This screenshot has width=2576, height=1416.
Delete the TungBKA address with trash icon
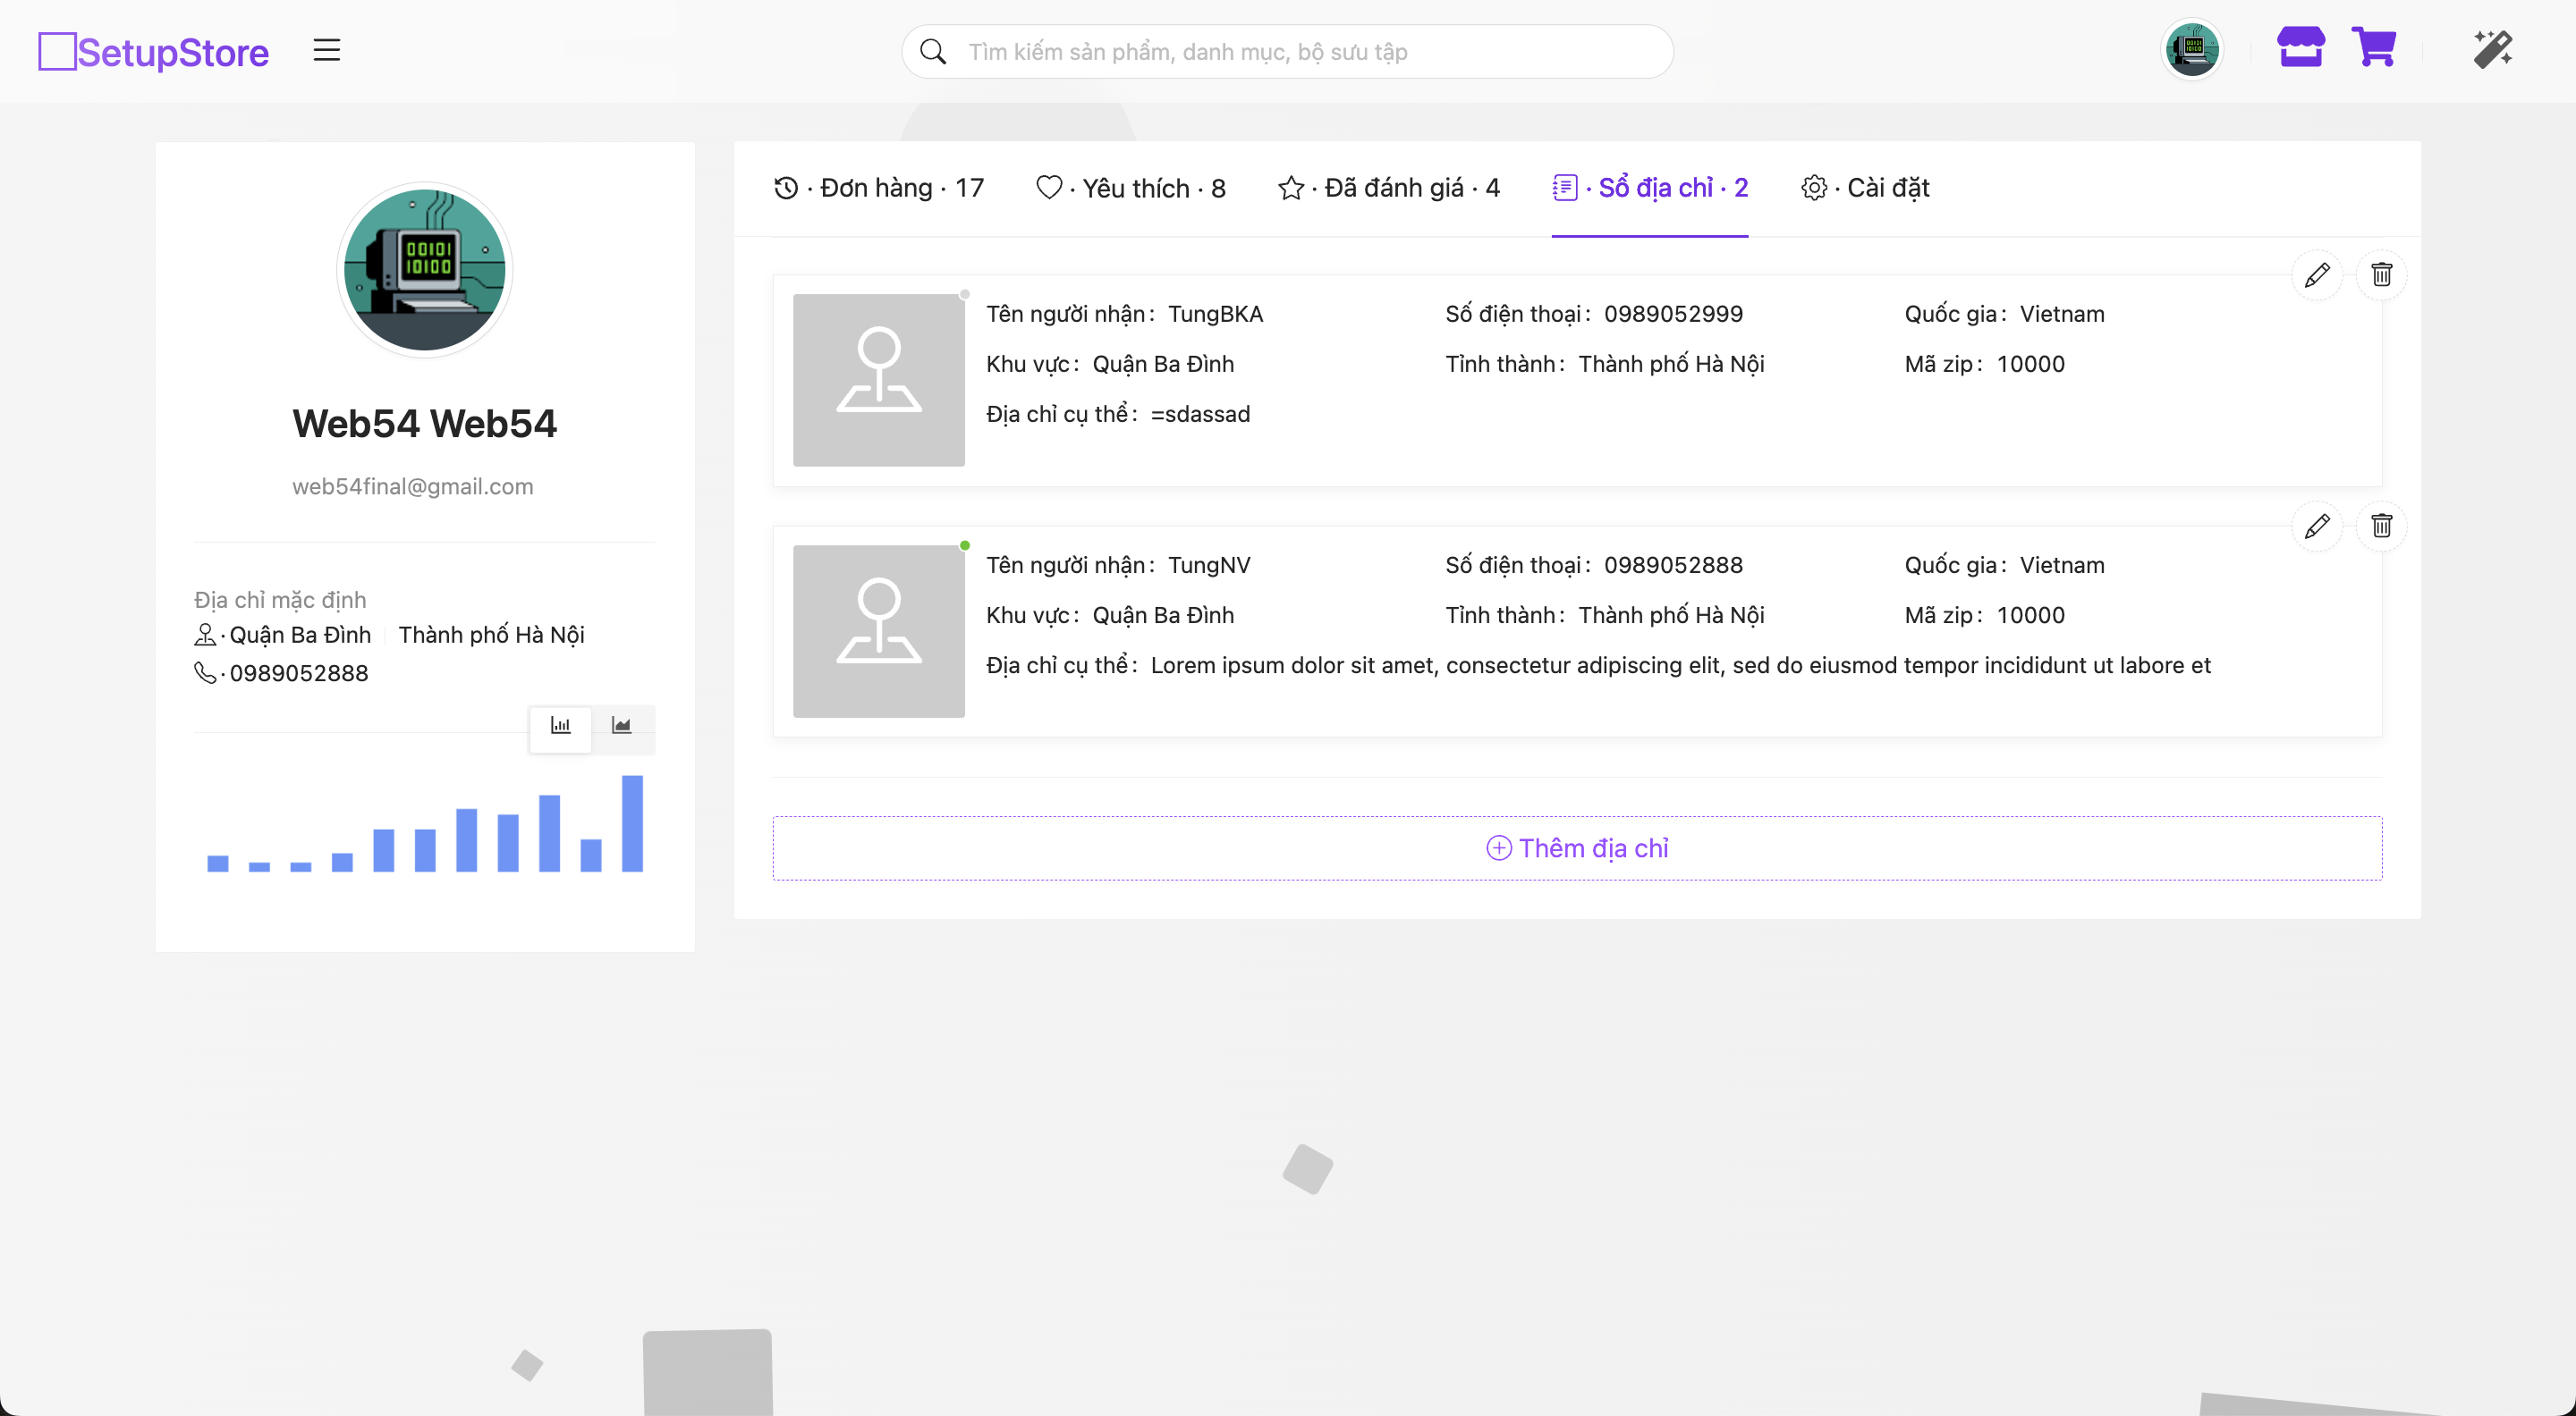(x=2381, y=274)
